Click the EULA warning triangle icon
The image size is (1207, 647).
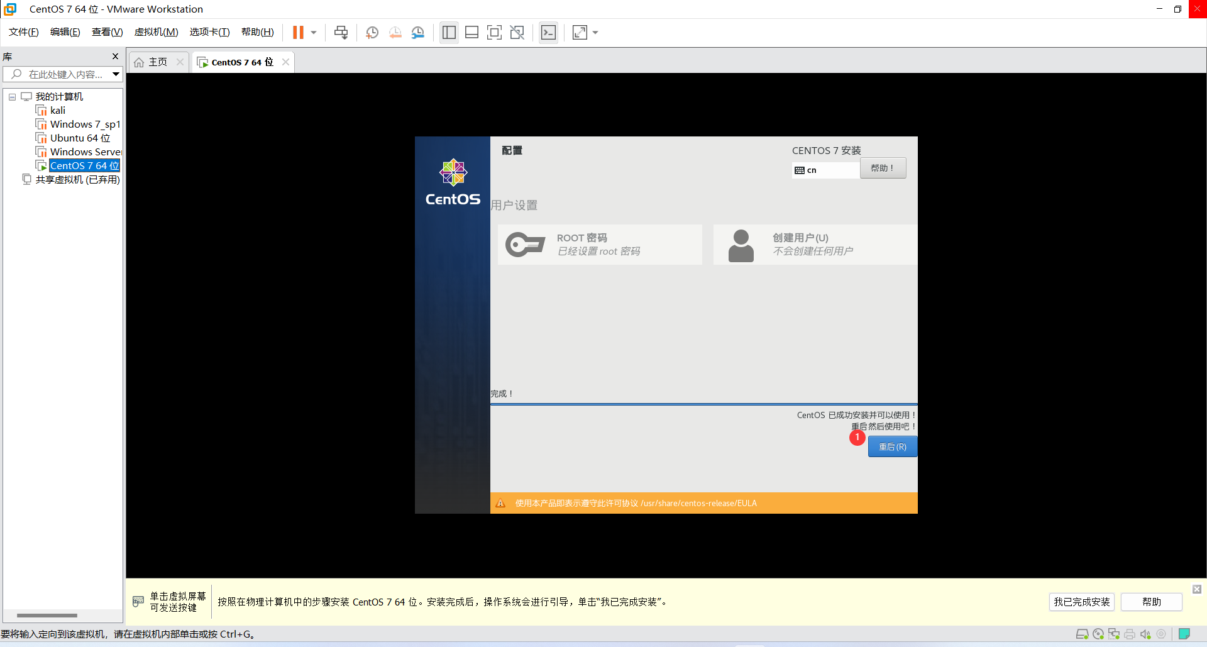(x=500, y=503)
